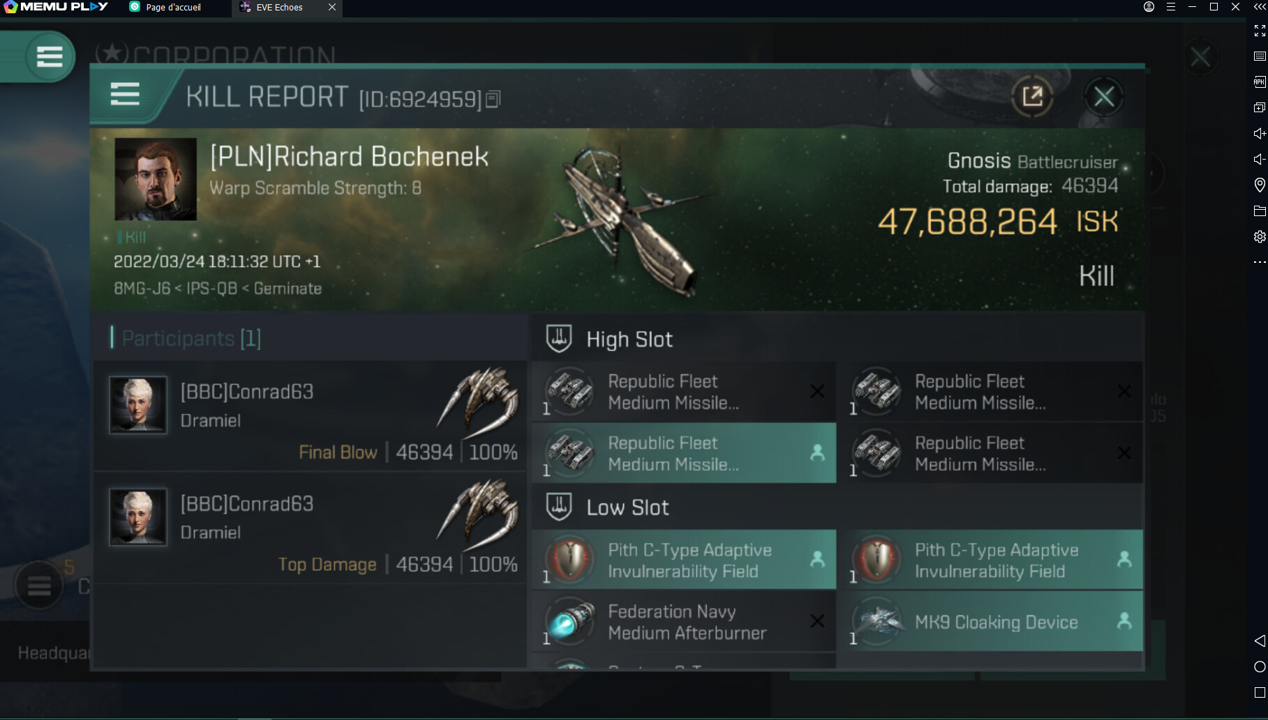This screenshot has width=1268, height=720.
Task: Open MEmu settings gear icon
Action: 1260,237
